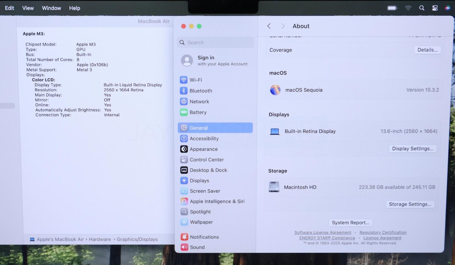Open the Displays sun icon in the sidebar
Image resolution: width=455 pixels, height=265 pixels.
point(184,181)
